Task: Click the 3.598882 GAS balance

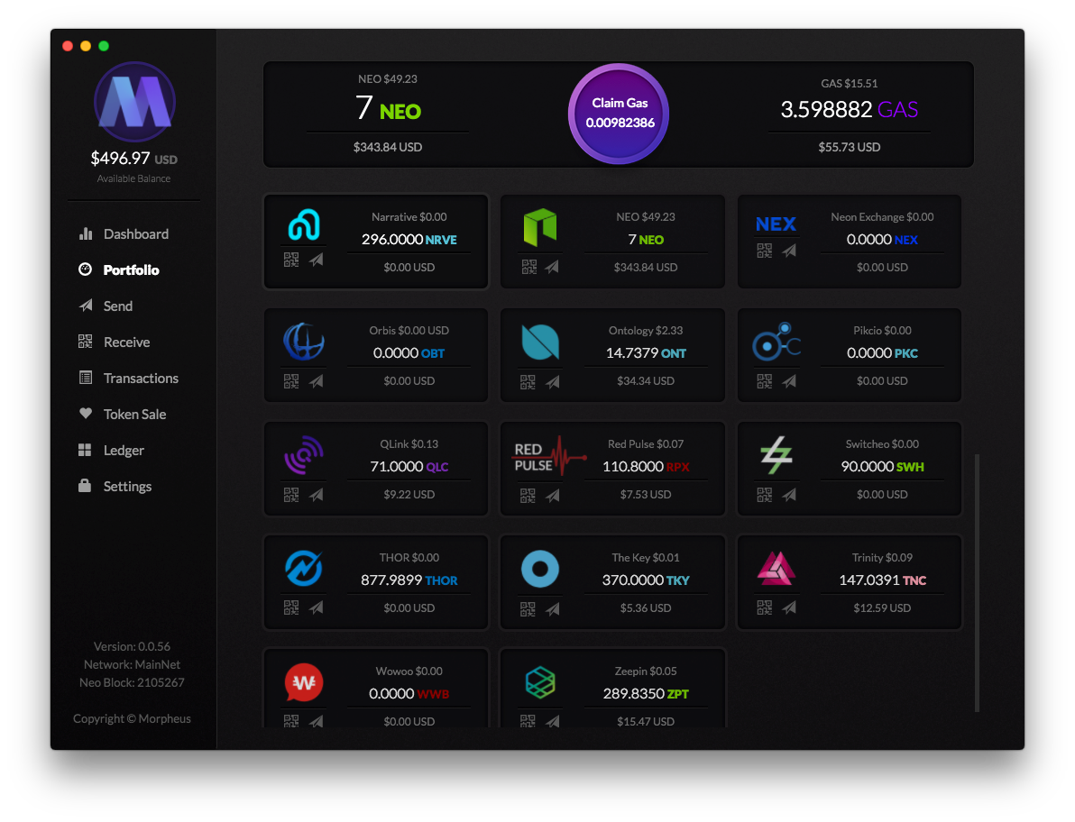Action: (849, 110)
